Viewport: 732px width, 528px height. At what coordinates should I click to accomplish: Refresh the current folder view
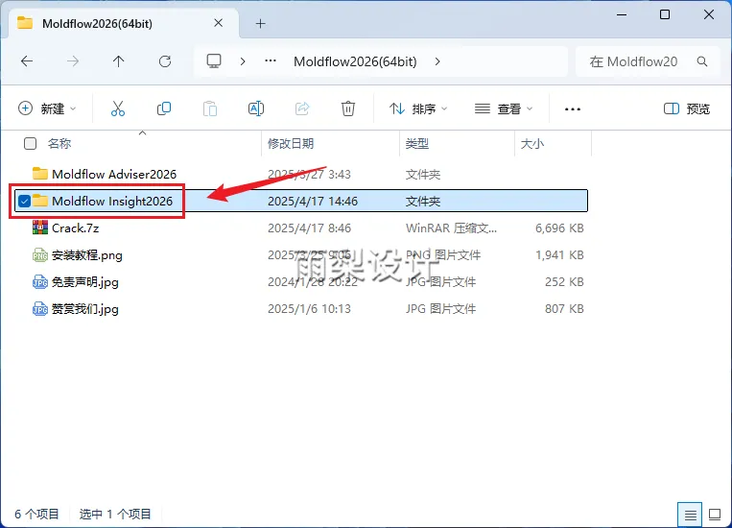(x=165, y=61)
